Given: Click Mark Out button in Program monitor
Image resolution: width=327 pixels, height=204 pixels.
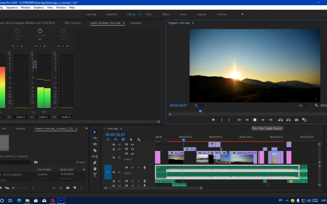Looking at the screenshot, I should [x=229, y=120].
